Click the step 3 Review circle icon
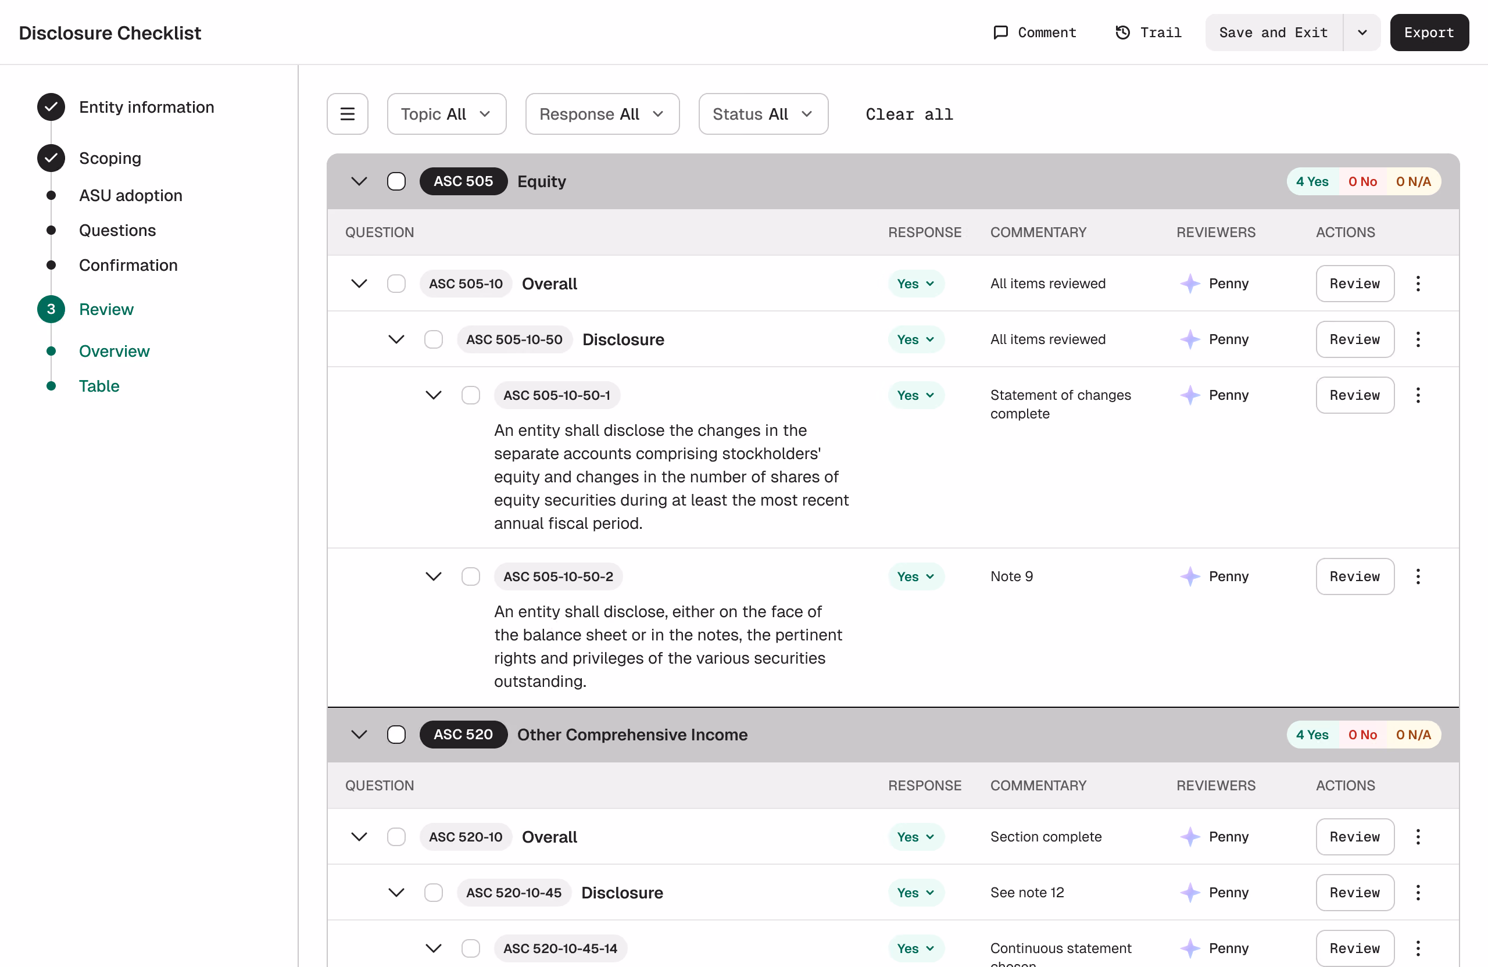The width and height of the screenshot is (1488, 967). point(51,309)
